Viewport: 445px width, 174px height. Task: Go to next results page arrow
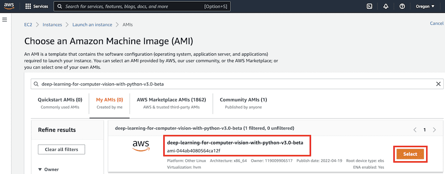(x=434, y=129)
